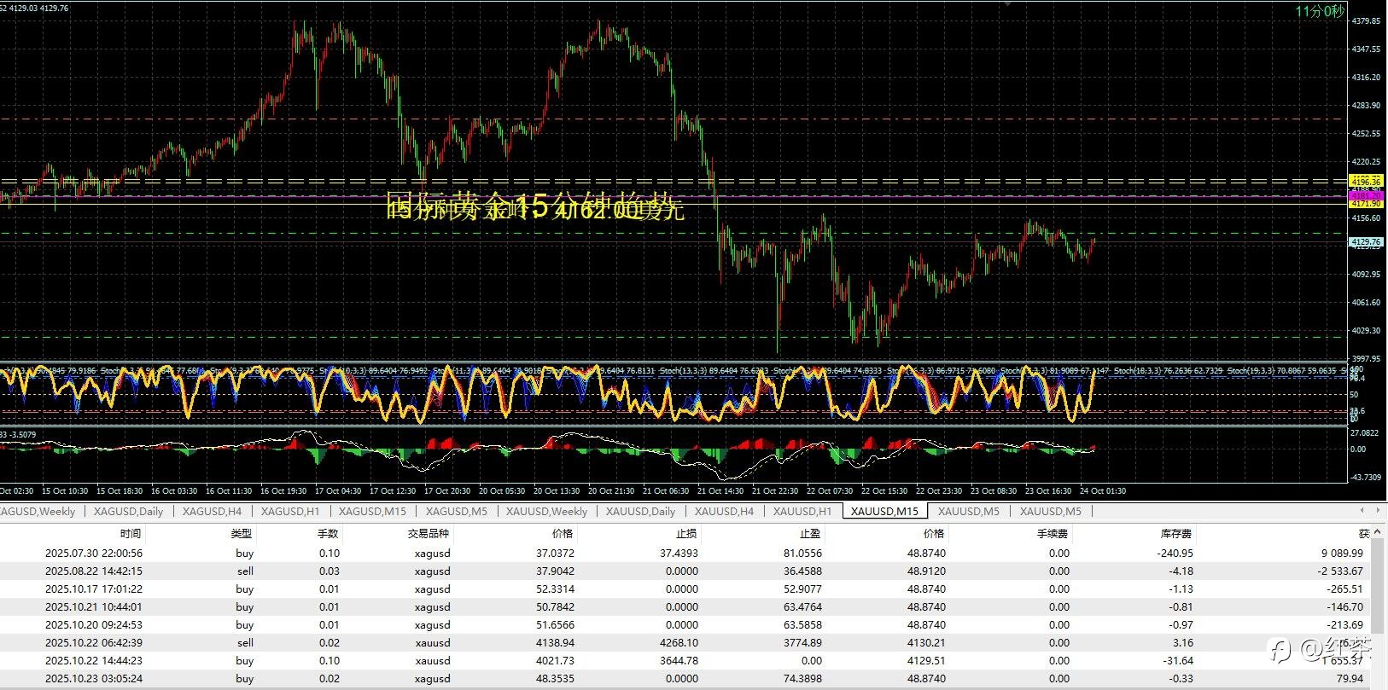Screen dimensions: 1388x690
Task: Click the take profit 74.3898 cell
Action: coord(802,678)
